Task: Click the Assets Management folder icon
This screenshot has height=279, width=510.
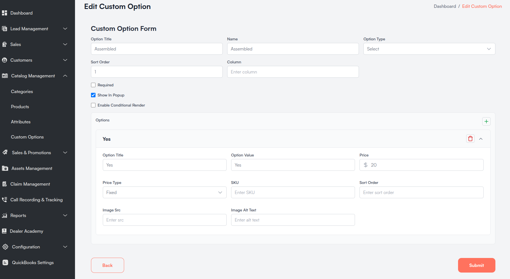Action: [5, 168]
